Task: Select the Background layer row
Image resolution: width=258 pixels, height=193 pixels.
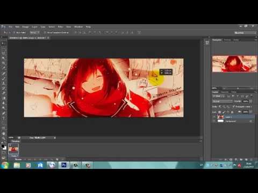Action: click(233, 121)
